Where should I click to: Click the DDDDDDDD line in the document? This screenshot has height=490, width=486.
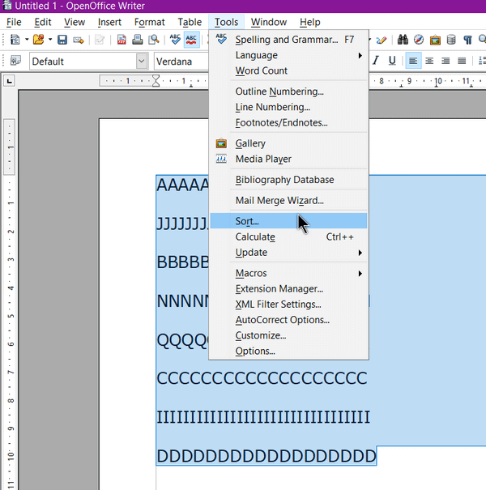click(266, 456)
